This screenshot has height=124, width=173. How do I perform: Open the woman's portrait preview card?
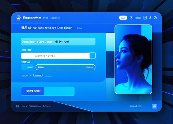133,59
